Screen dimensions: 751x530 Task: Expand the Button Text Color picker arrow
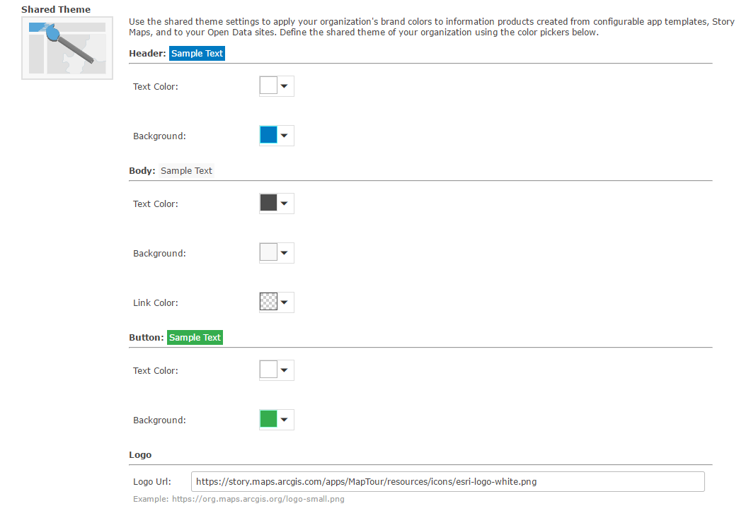tap(285, 370)
